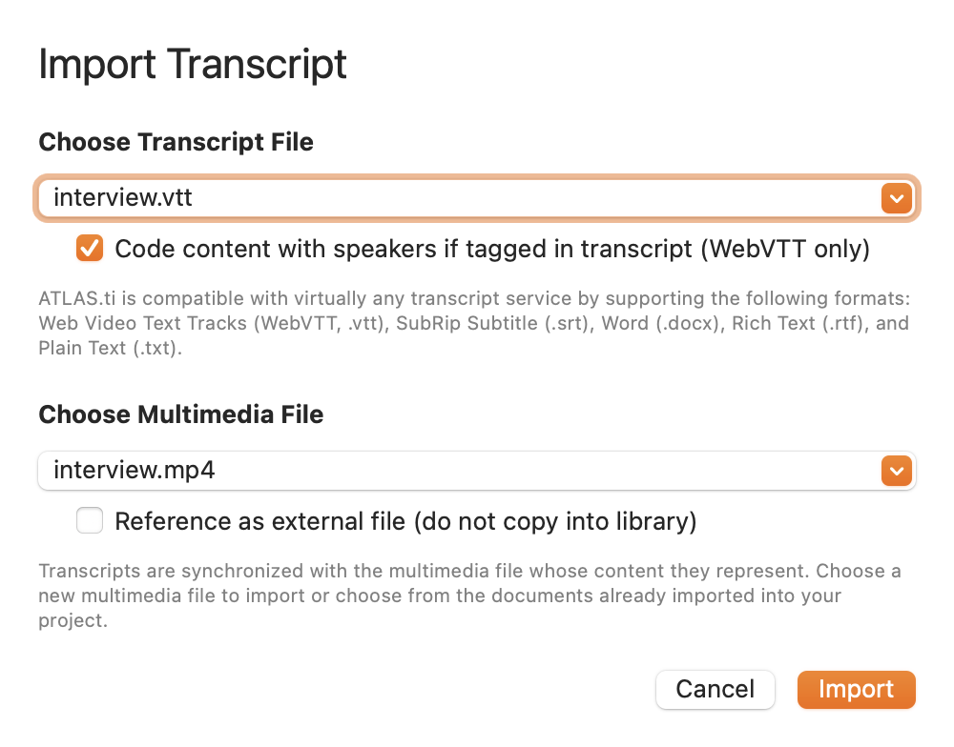Click the orange Import button

pyautogui.click(x=856, y=690)
